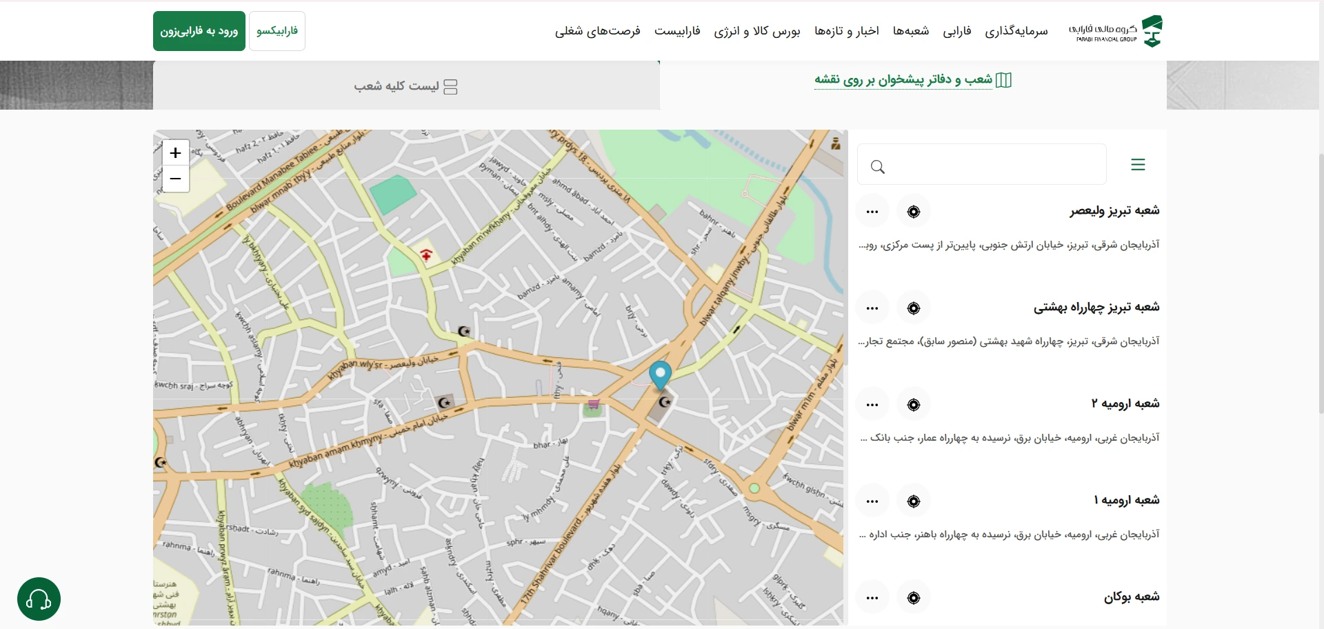1324x629 pixels.
Task: Open بورس کالا و انرژی menu
Action: pyautogui.click(x=757, y=31)
